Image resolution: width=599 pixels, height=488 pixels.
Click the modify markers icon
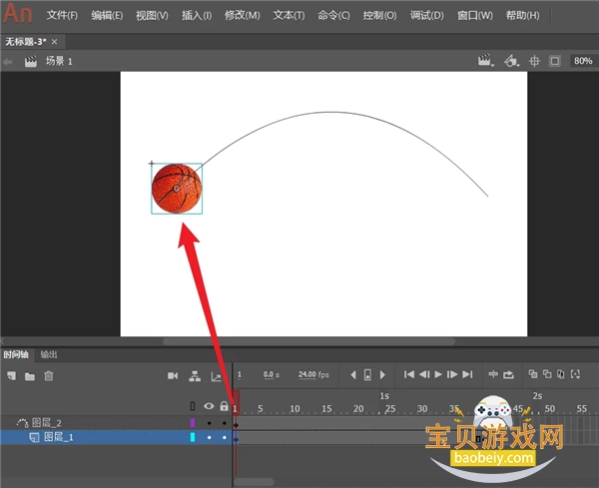point(575,374)
